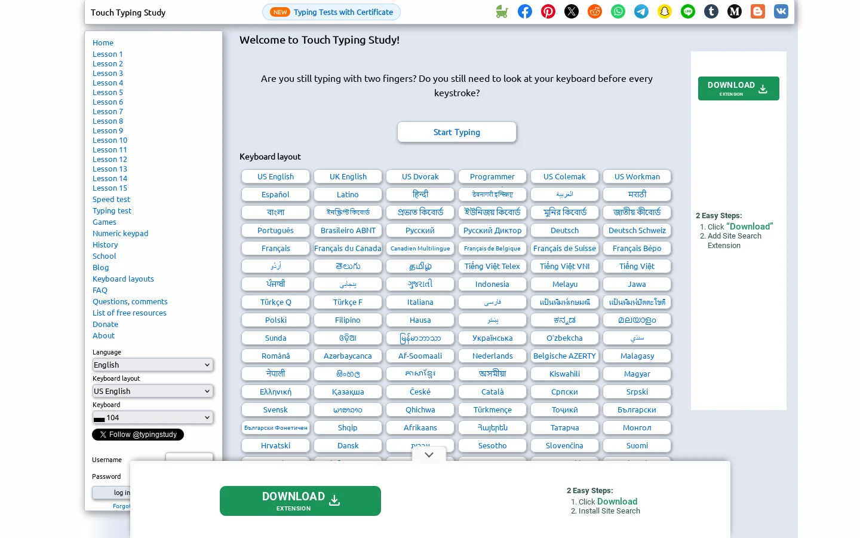Select the Deutsch layout

[x=564, y=230]
